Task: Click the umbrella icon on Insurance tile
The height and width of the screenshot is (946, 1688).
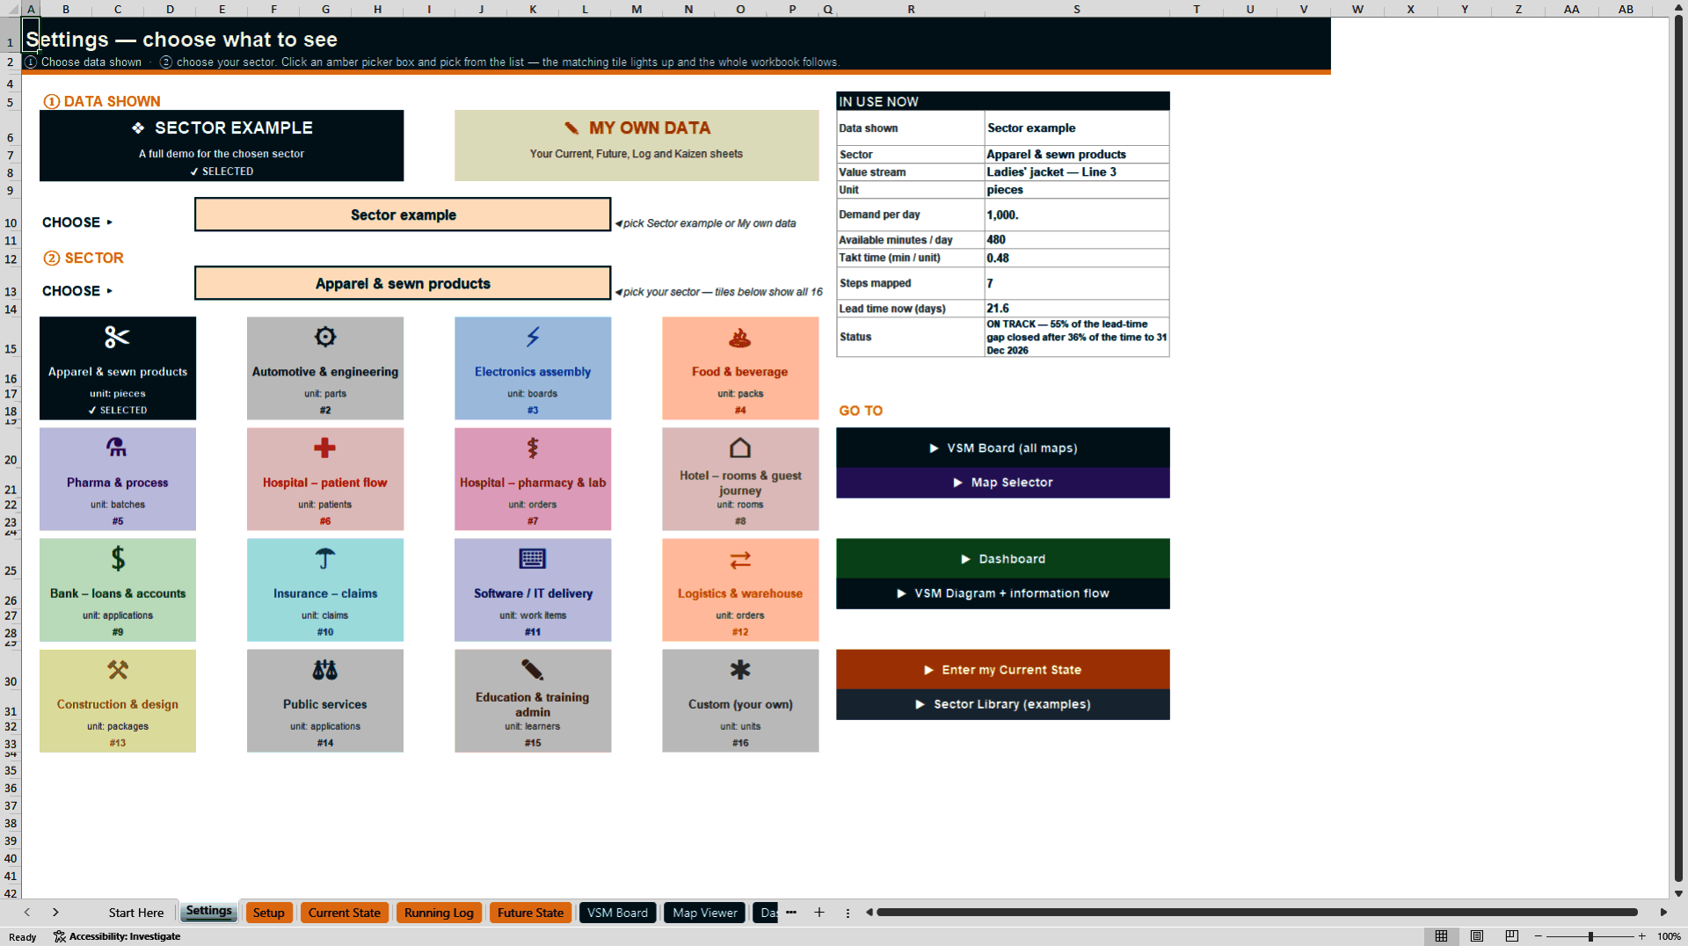Action: click(x=325, y=558)
